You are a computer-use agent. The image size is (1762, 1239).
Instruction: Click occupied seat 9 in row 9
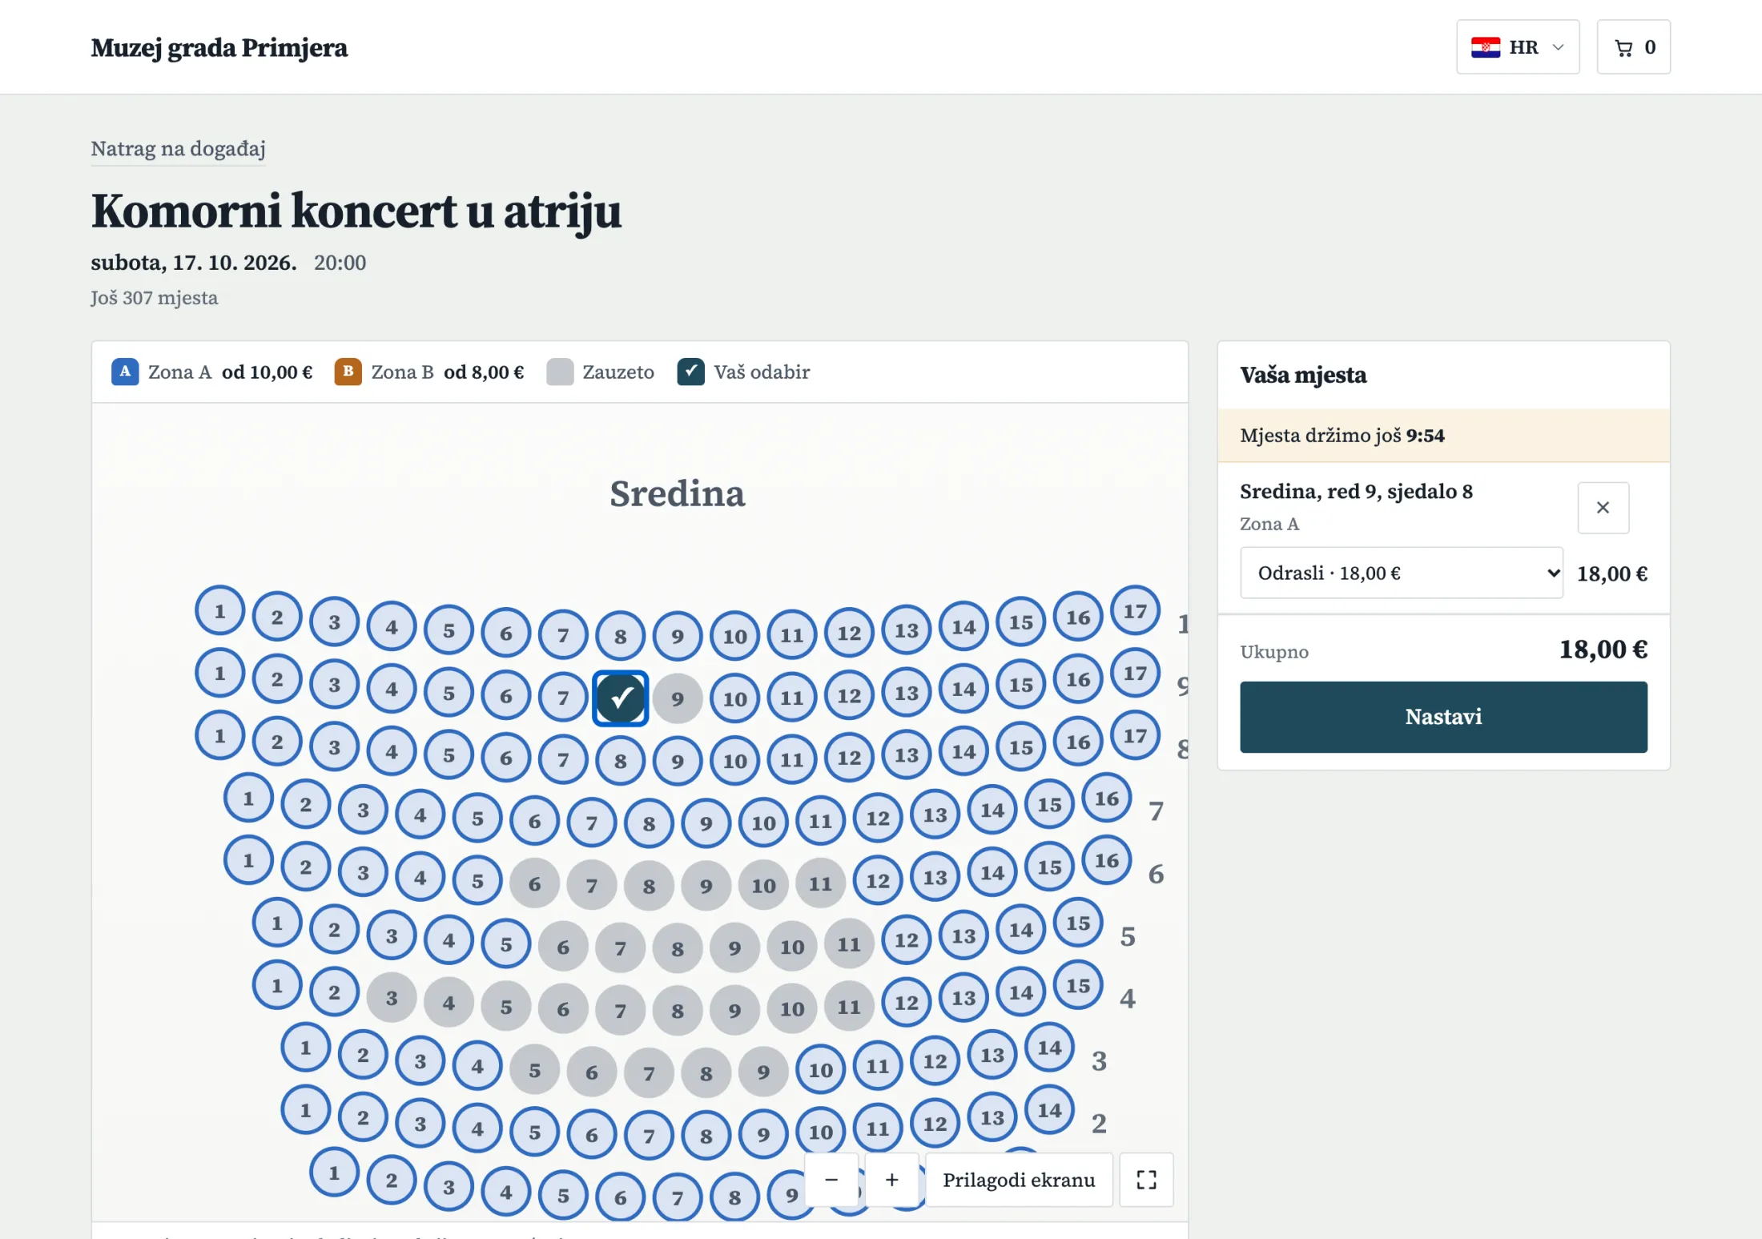click(x=678, y=699)
